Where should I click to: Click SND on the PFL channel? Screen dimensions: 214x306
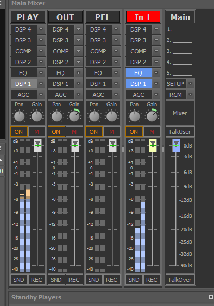click(93, 280)
